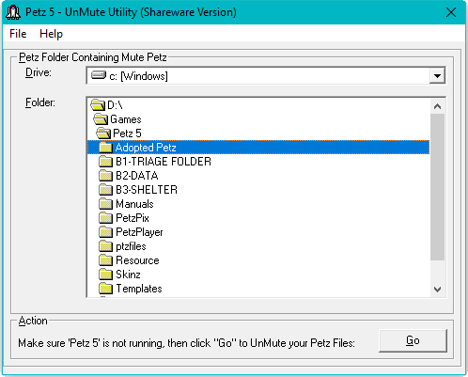
Task: Click the folder list scroll up arrow
Action: (437, 106)
